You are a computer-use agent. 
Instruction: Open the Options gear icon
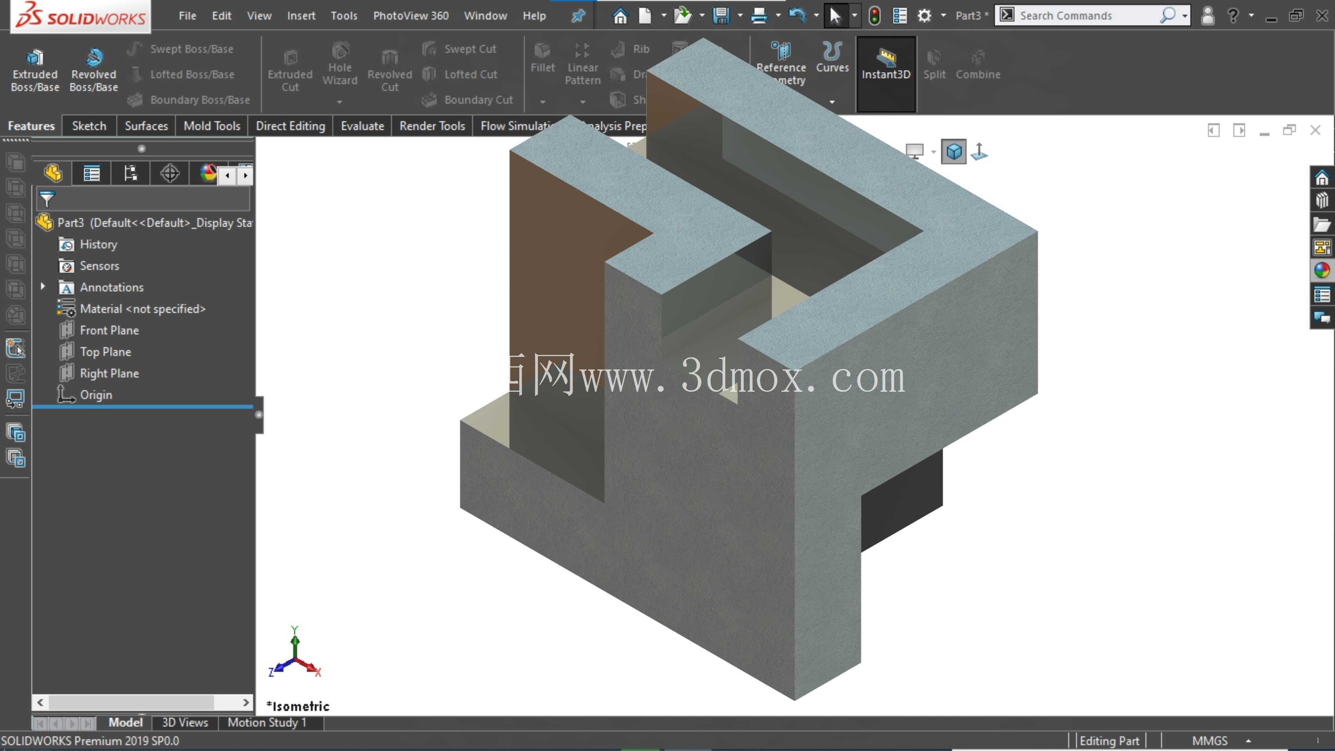point(924,16)
